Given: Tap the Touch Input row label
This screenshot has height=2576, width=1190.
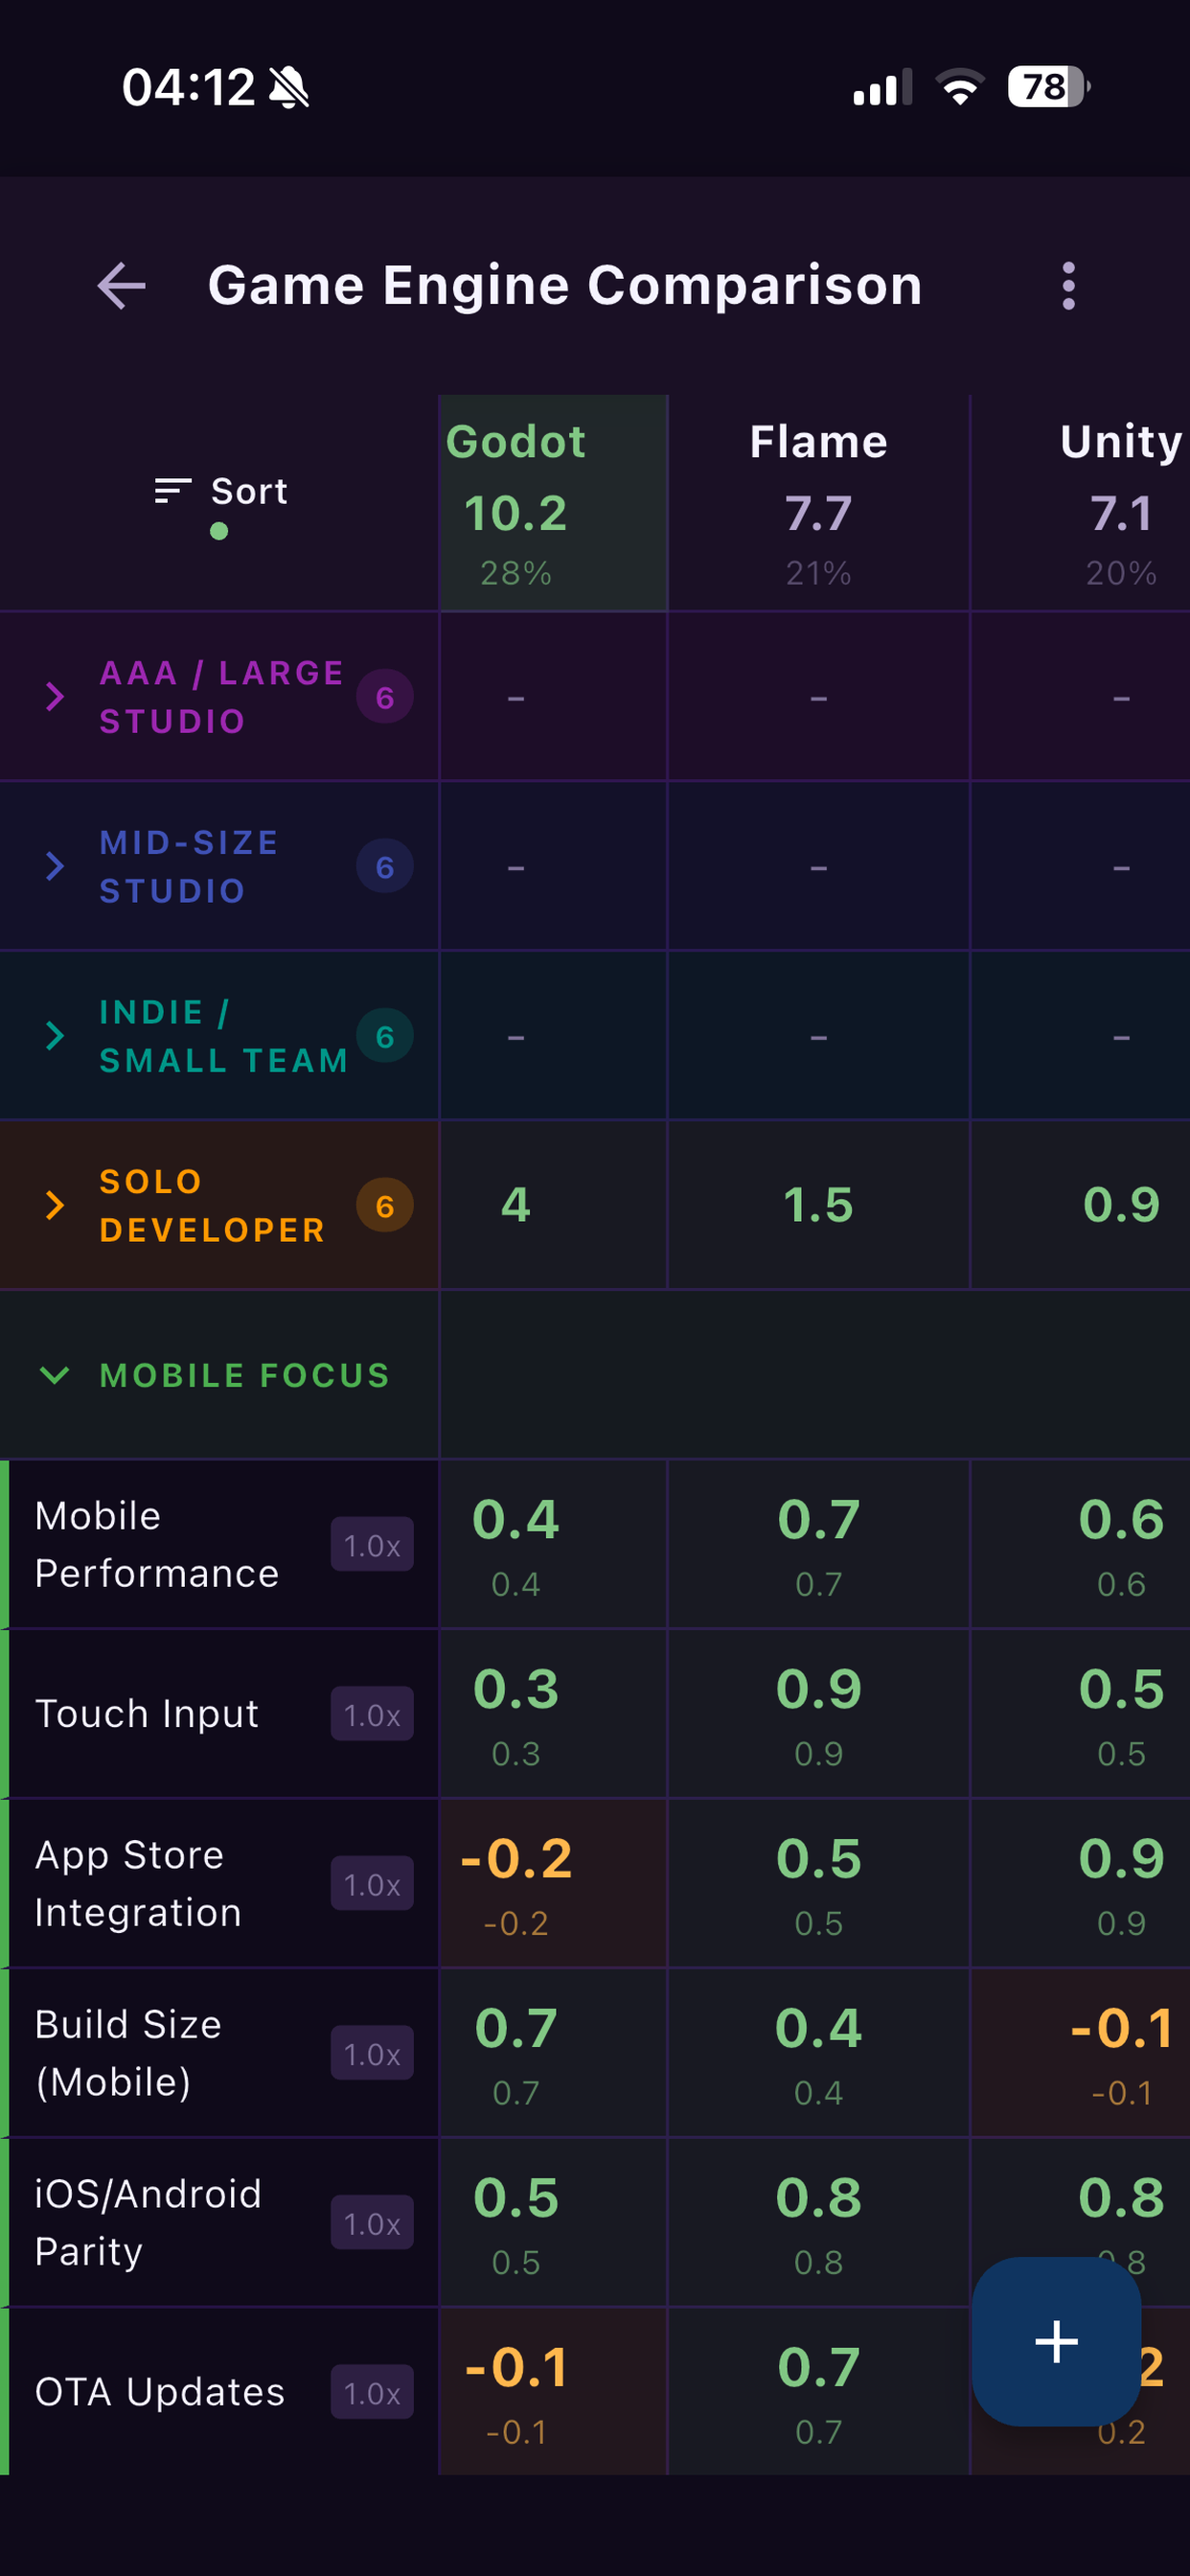Looking at the screenshot, I should (147, 1714).
